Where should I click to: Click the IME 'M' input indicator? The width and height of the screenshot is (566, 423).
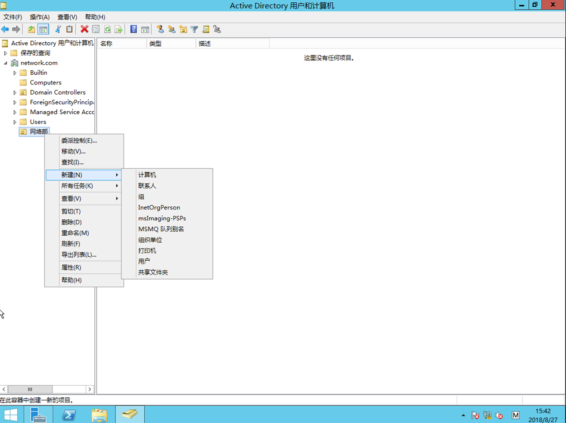pyautogui.click(x=516, y=415)
